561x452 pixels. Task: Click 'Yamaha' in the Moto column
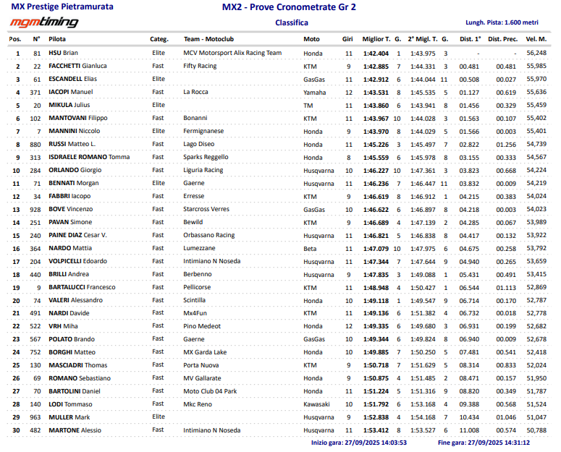(x=314, y=93)
